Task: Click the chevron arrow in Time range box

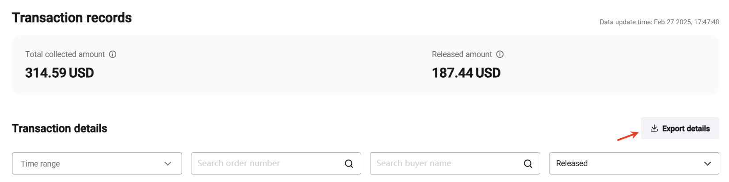Action: point(168,164)
